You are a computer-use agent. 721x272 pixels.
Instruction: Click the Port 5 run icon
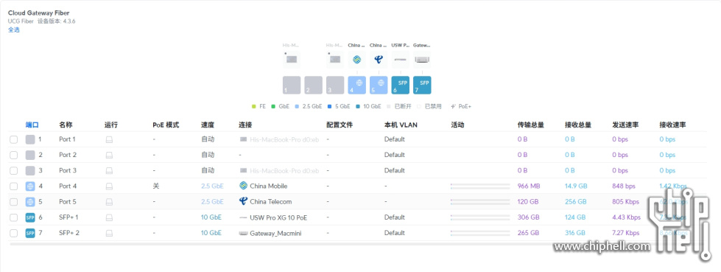tap(109, 202)
